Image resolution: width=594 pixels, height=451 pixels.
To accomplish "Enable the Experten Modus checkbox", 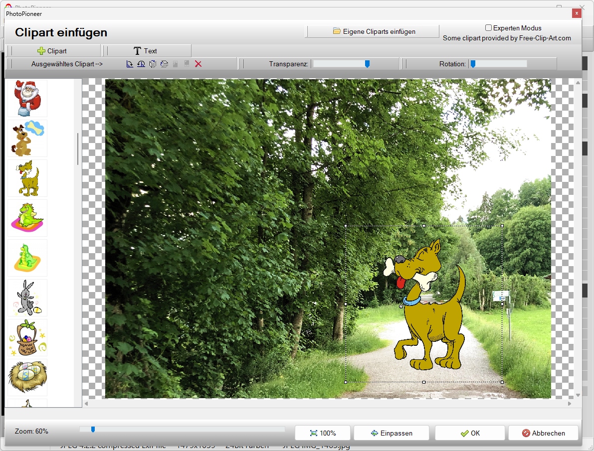I will 488,27.
